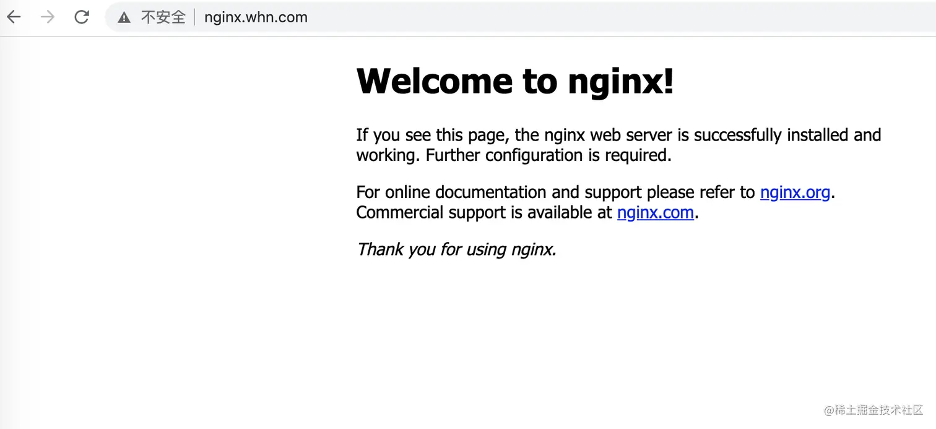Screen dimensions: 936x429
Task: Click the forward navigation arrow
Action: coord(47,17)
